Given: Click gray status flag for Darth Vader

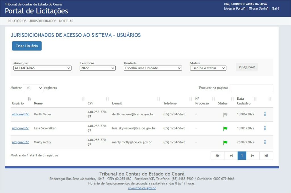Looking at the screenshot, I should tap(225, 114).
